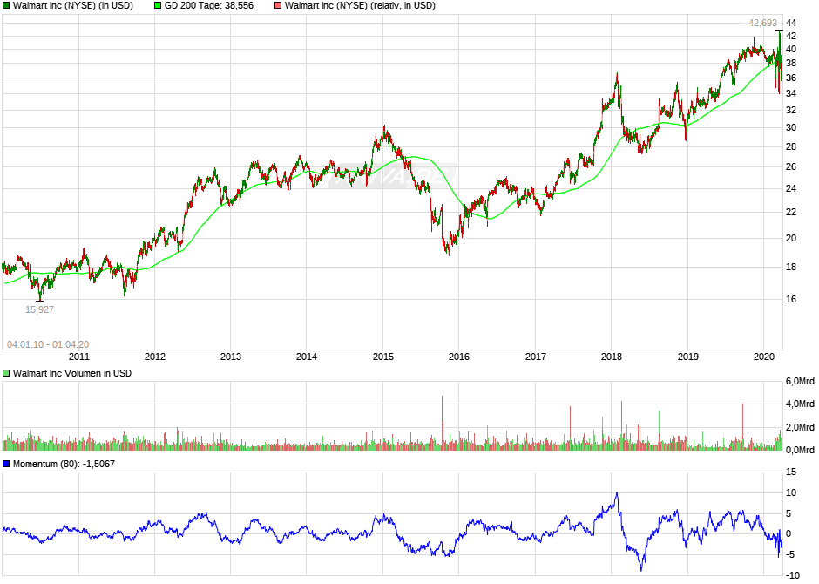
Task: Click the 34 price axis label
Action: tap(791, 94)
